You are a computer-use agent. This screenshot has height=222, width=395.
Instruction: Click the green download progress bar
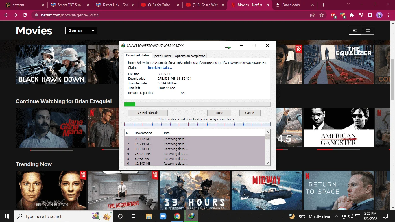197,104
